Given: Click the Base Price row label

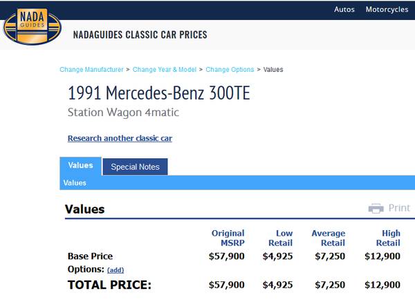Looking at the screenshot, I should pos(90,256).
